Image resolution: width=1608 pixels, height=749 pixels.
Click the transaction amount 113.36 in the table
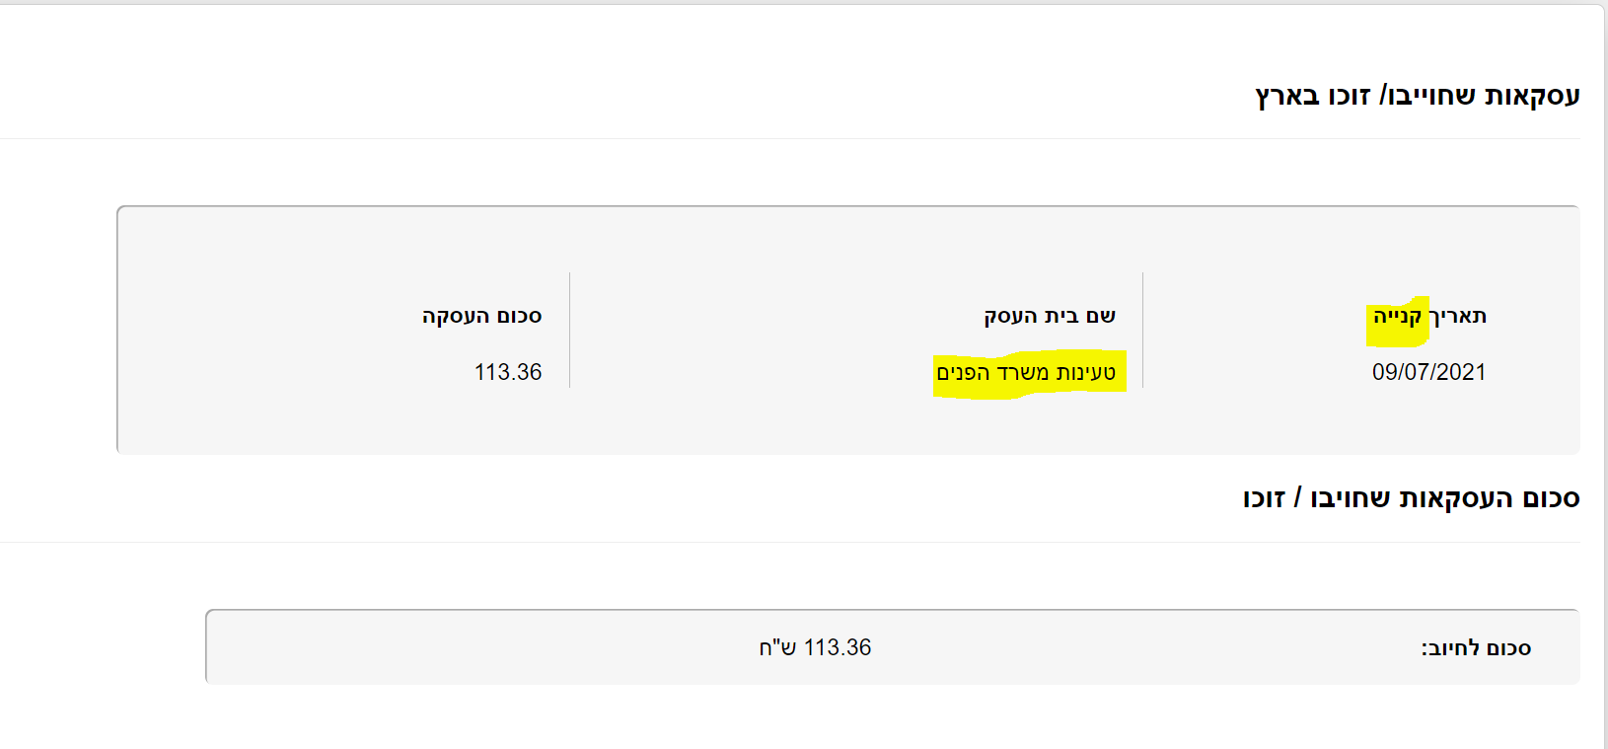[508, 372]
